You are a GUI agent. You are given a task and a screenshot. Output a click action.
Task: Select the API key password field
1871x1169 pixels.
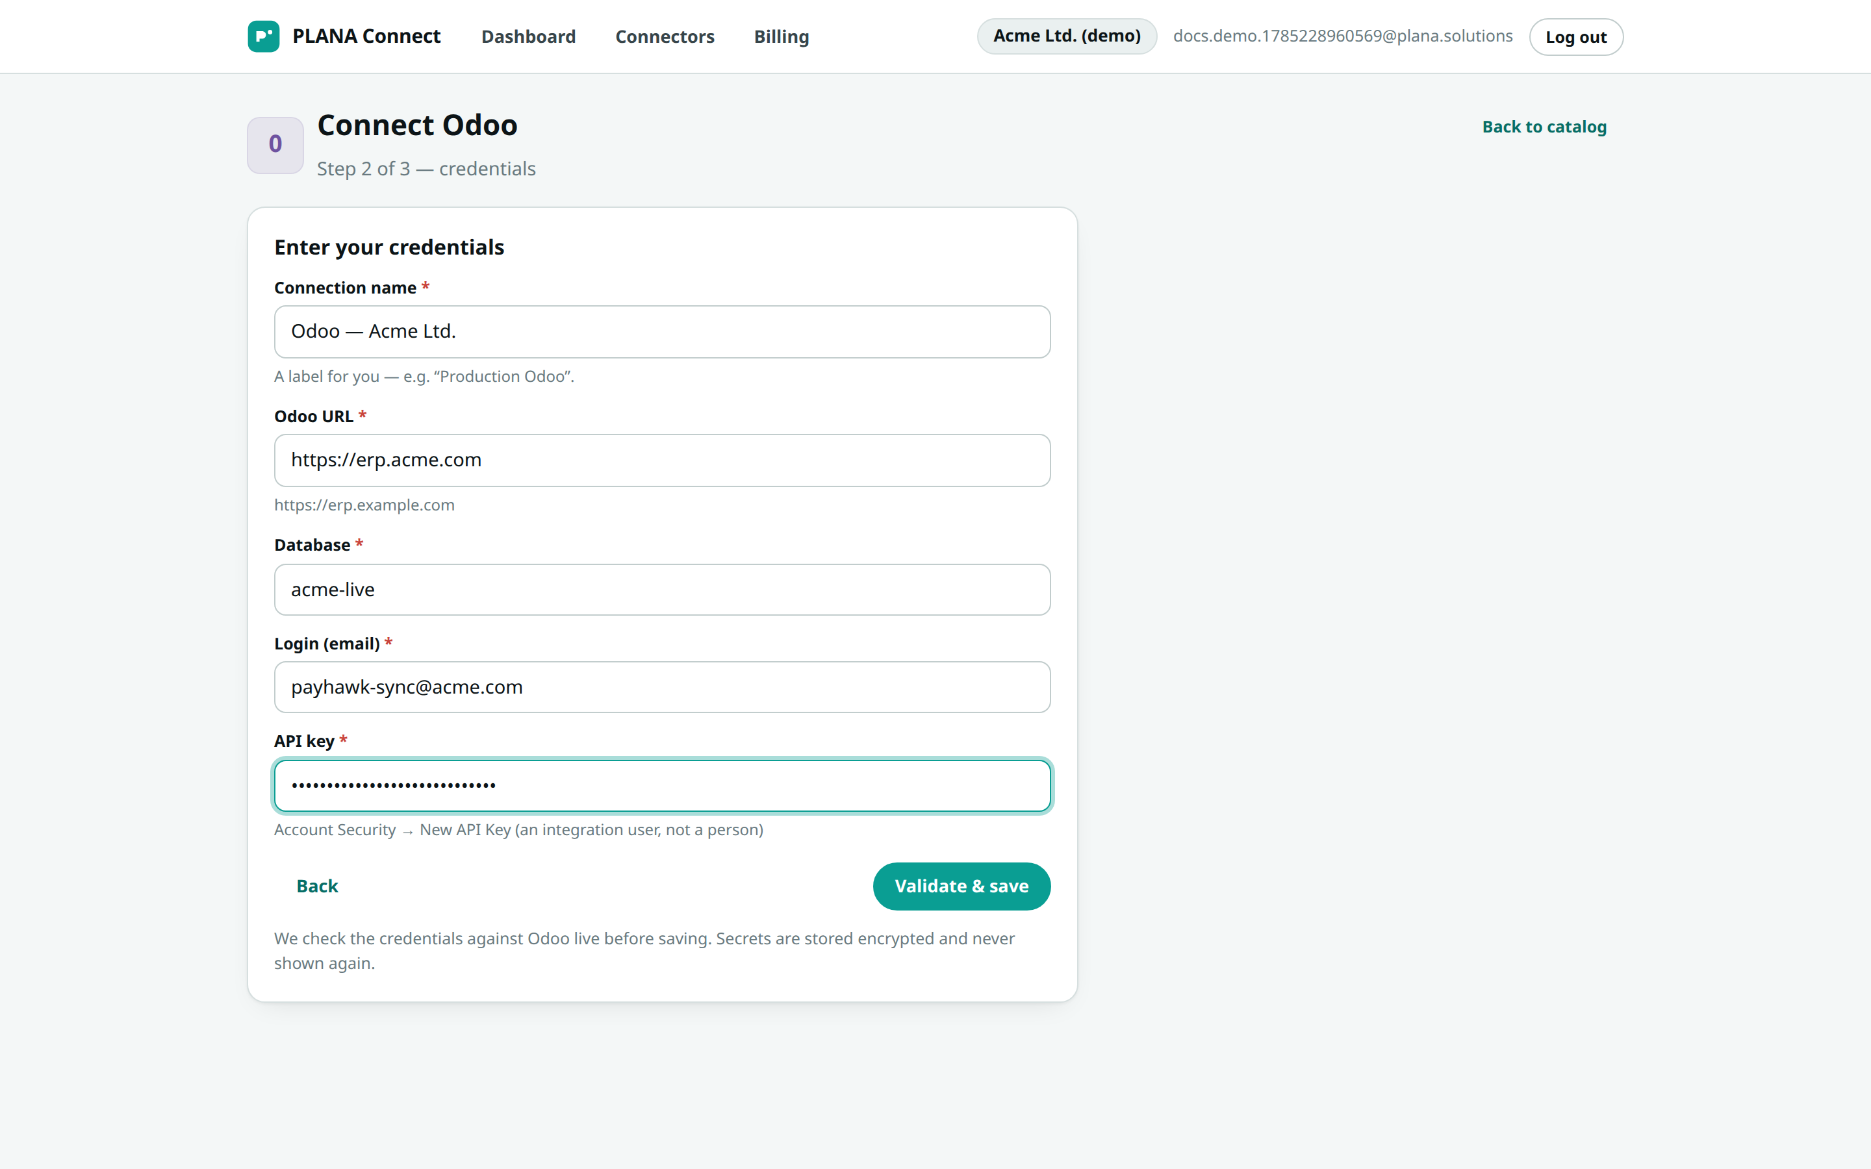(662, 786)
